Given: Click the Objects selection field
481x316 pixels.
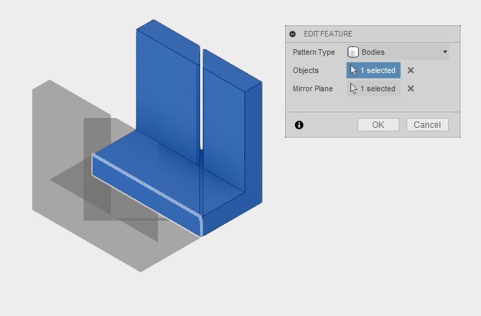Looking at the screenshot, I should point(374,70).
